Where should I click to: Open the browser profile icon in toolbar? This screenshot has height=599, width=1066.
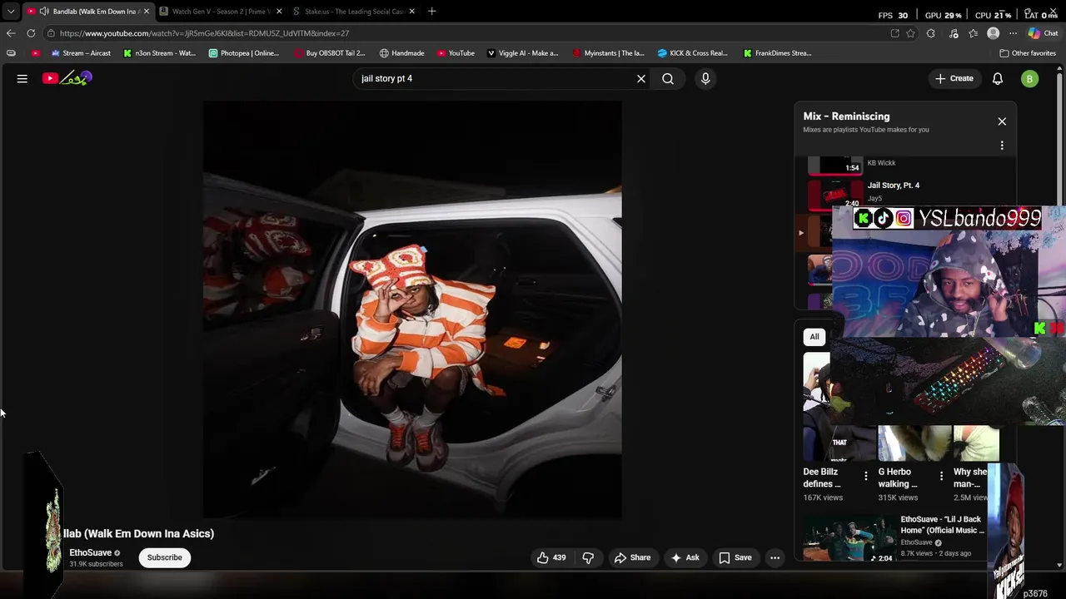[993, 33]
